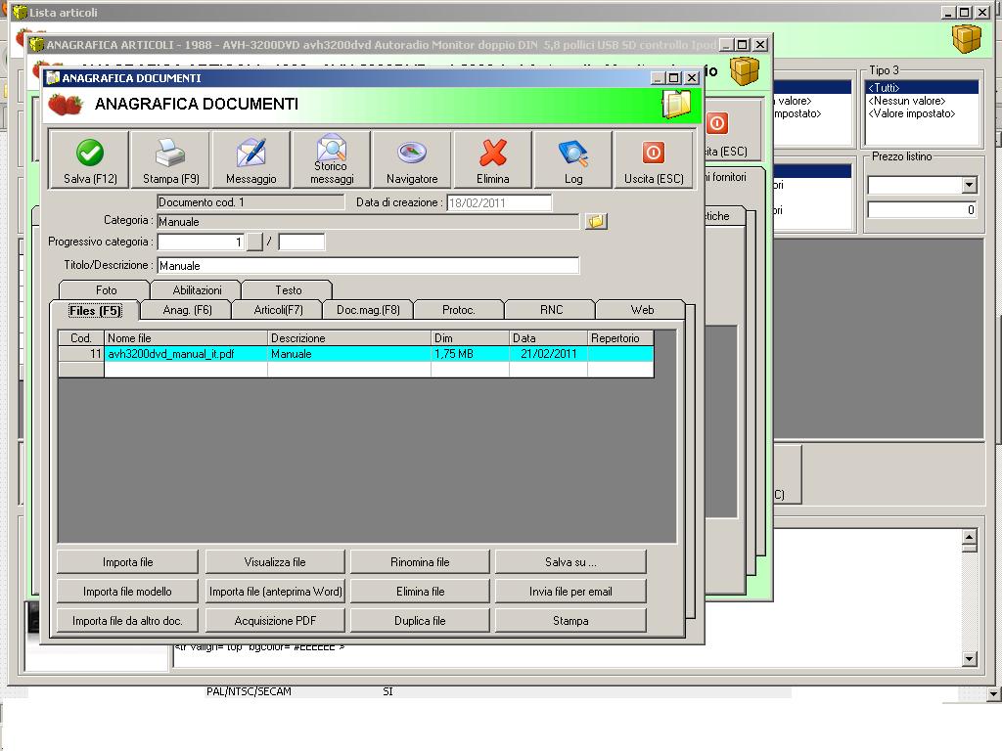Select <Tutti> in Tipo 3 list
Screen dimensions: 1002x751
coord(922,88)
